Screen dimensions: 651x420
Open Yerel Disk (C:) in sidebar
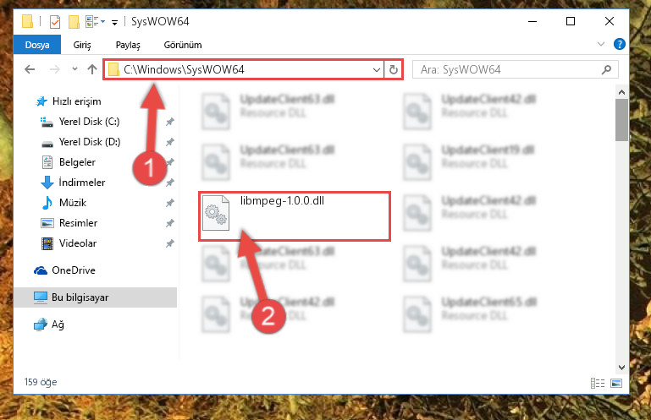(89, 122)
